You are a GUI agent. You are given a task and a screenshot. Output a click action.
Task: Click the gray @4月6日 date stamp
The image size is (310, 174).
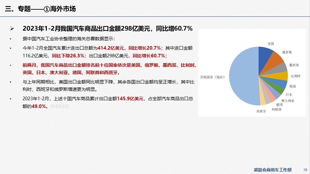pyautogui.click(x=60, y=106)
